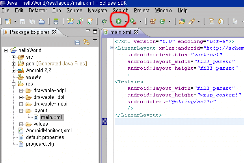
Task: Open the New Java Class dropdown arrow
Action: [x=169, y=21]
